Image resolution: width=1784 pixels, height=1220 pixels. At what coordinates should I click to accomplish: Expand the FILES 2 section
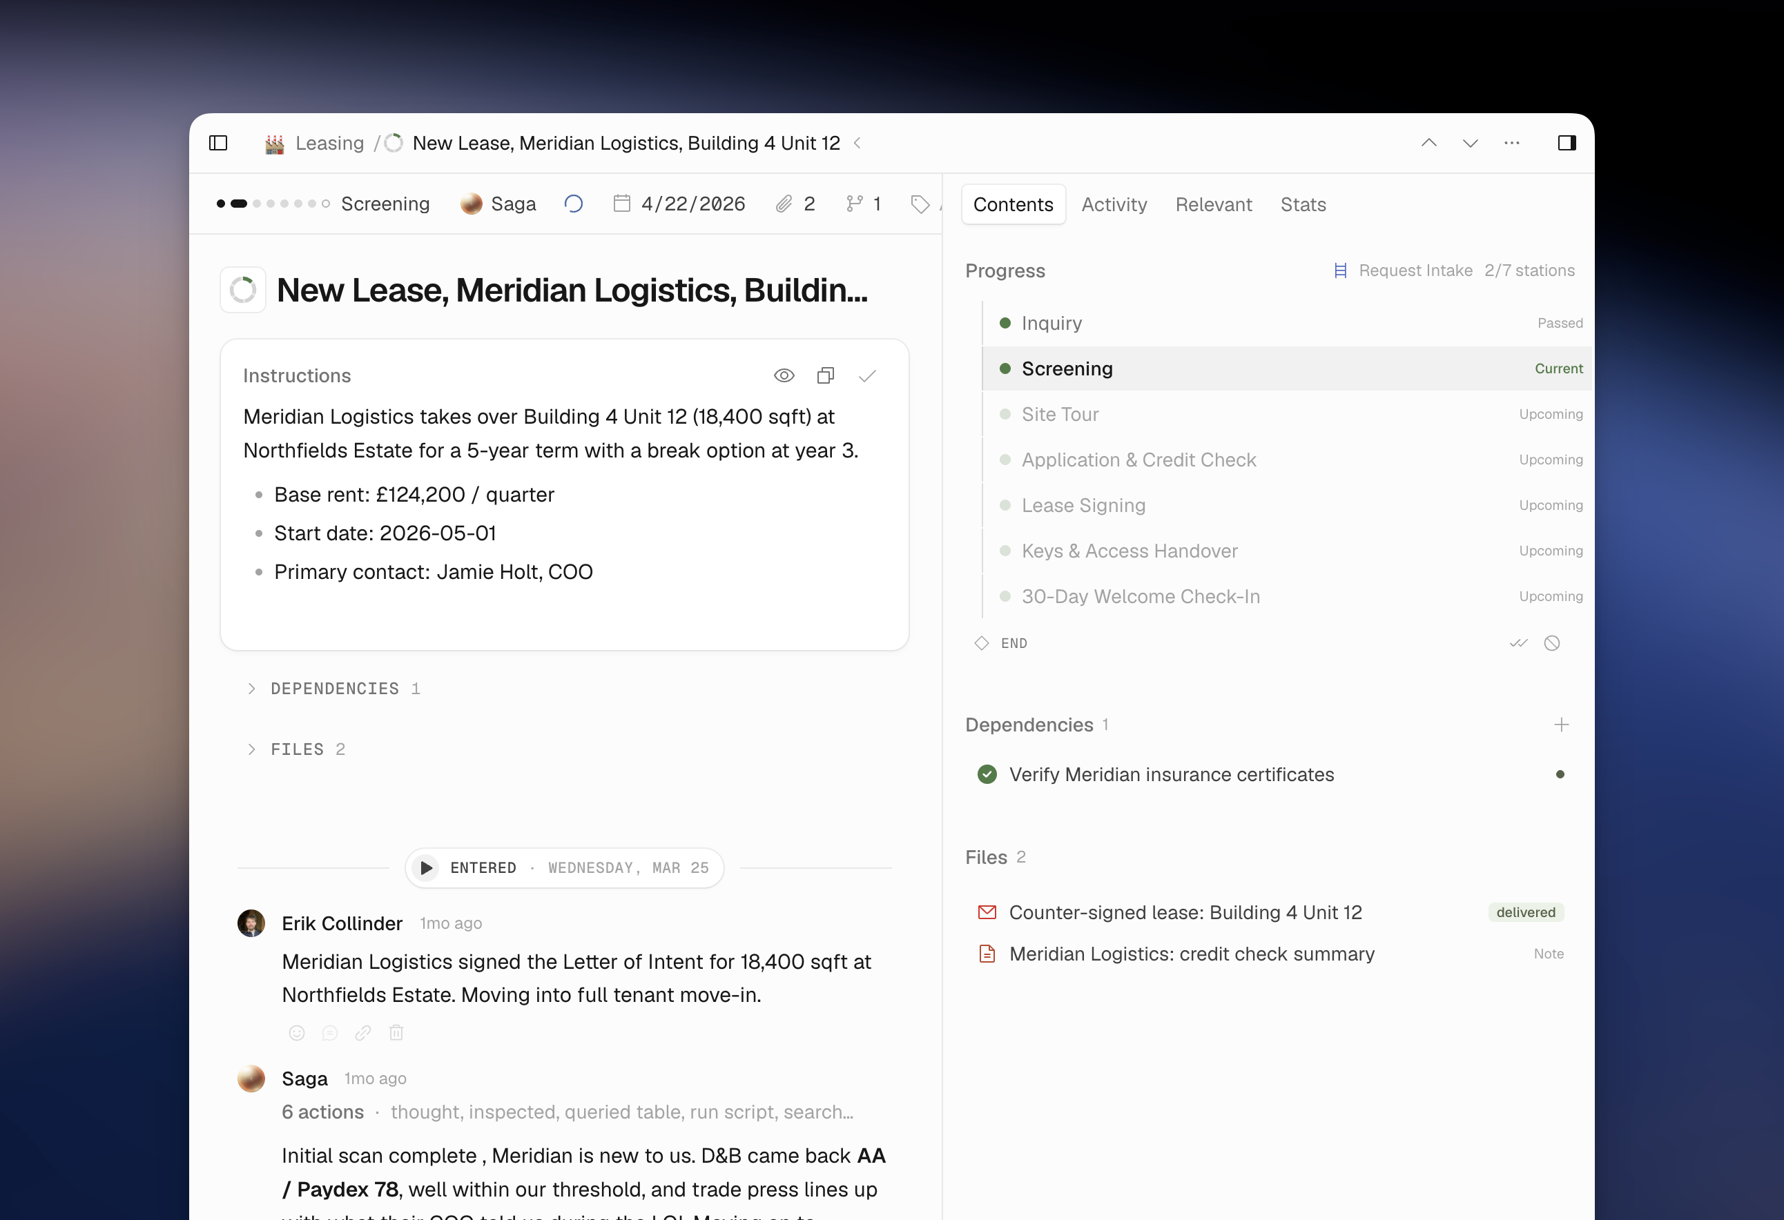pos(295,749)
